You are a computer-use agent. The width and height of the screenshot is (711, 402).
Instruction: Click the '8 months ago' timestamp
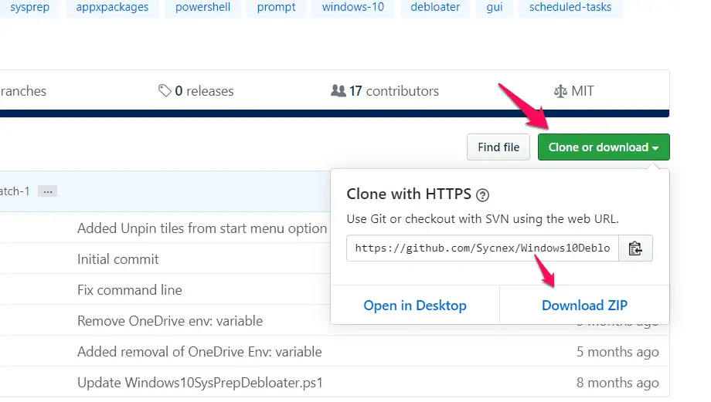617,383
